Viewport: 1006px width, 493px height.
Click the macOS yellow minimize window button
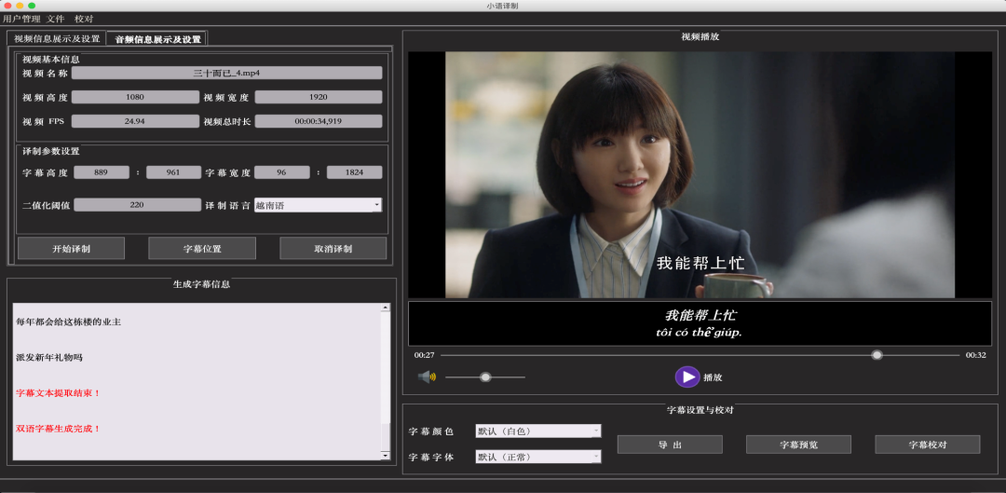20,6
